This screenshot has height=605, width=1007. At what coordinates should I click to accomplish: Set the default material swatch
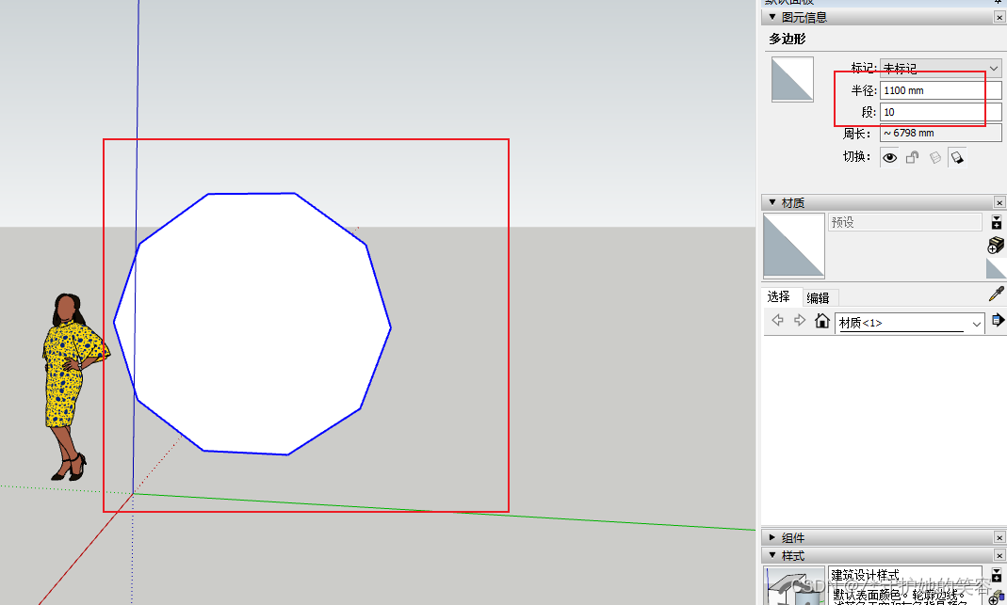(996, 268)
